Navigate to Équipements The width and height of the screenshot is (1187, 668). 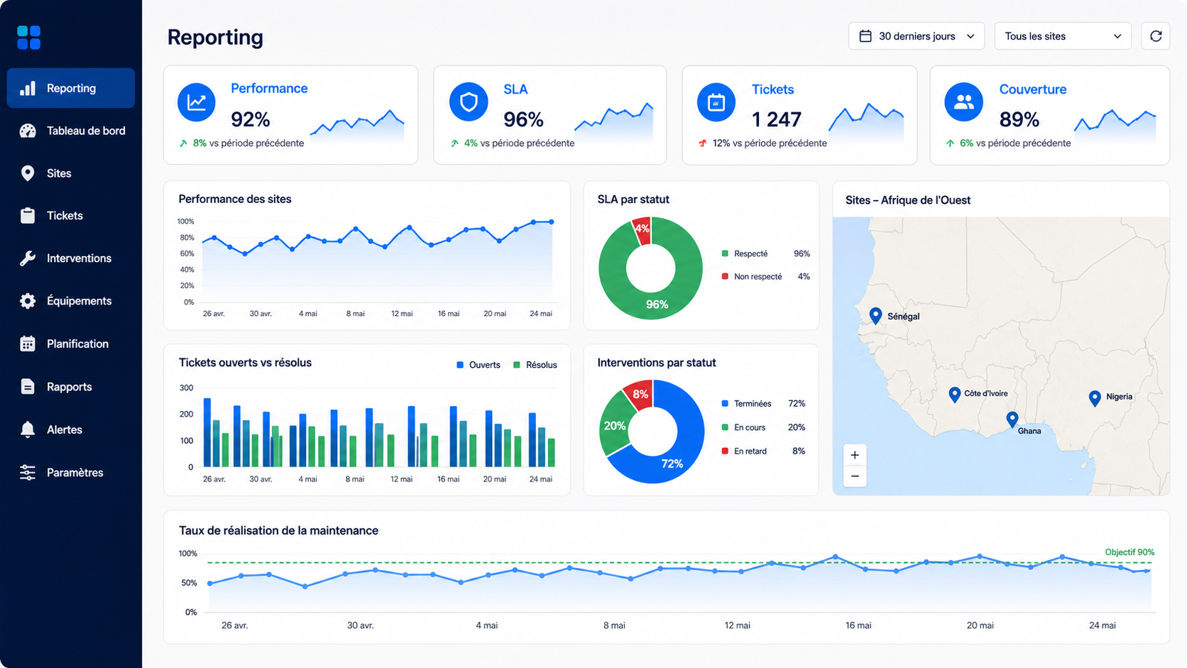point(71,301)
